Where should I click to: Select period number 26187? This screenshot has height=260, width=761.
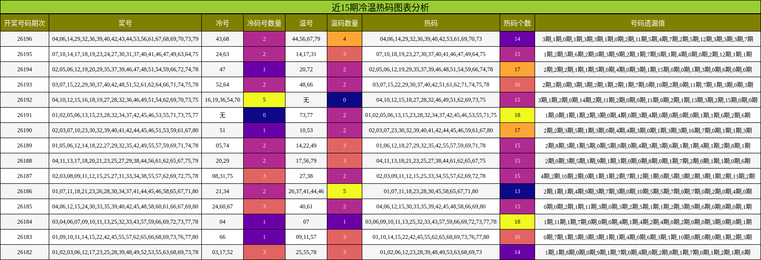coord(25,176)
